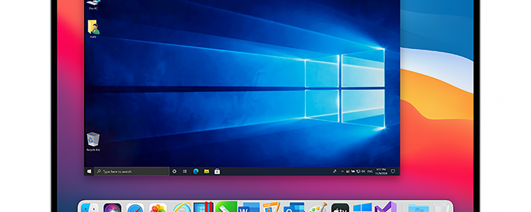Select the This PC desktop icon

93,4
